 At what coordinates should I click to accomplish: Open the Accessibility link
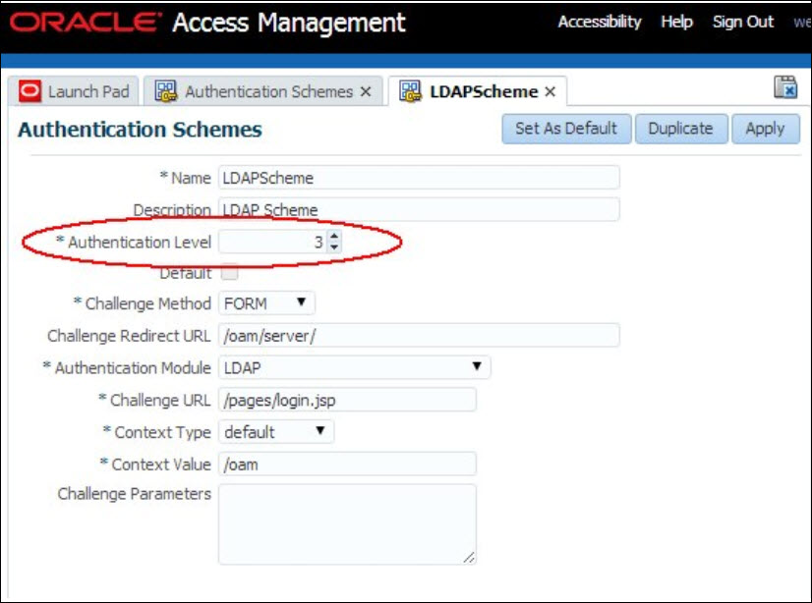point(600,22)
